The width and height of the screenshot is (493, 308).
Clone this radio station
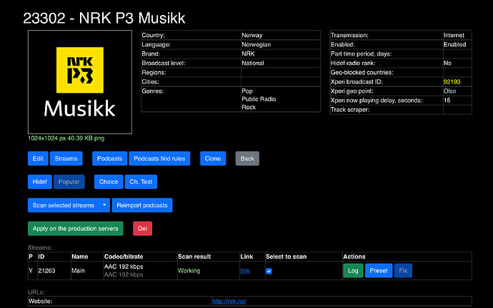(212, 158)
